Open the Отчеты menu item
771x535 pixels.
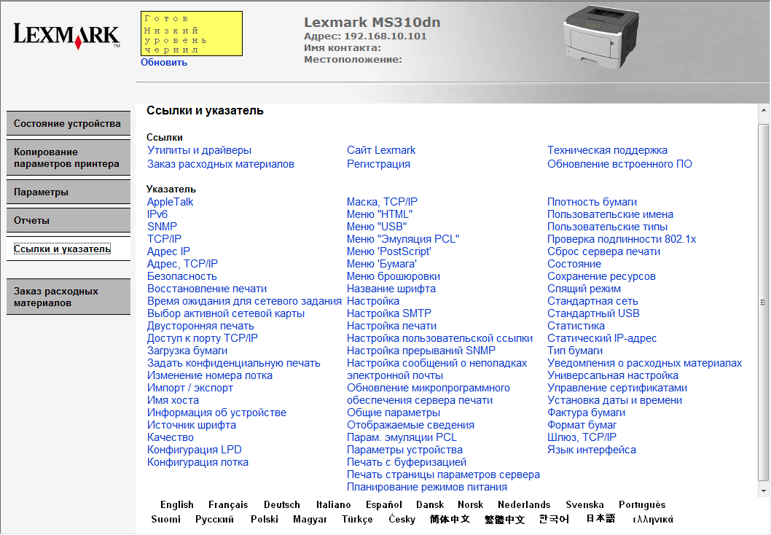point(69,221)
